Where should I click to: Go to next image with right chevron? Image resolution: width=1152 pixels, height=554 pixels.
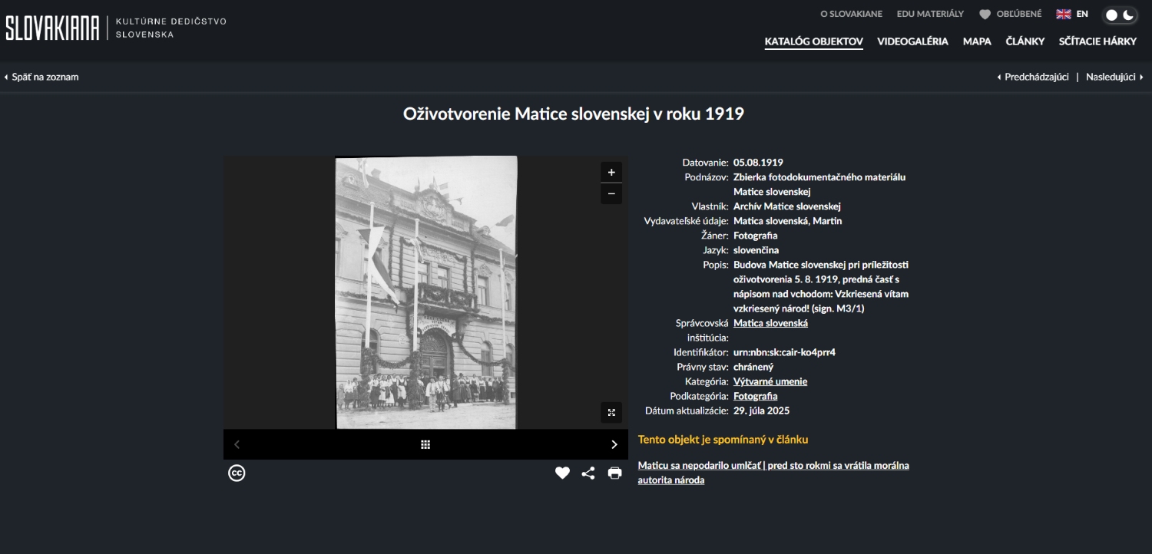[614, 444]
